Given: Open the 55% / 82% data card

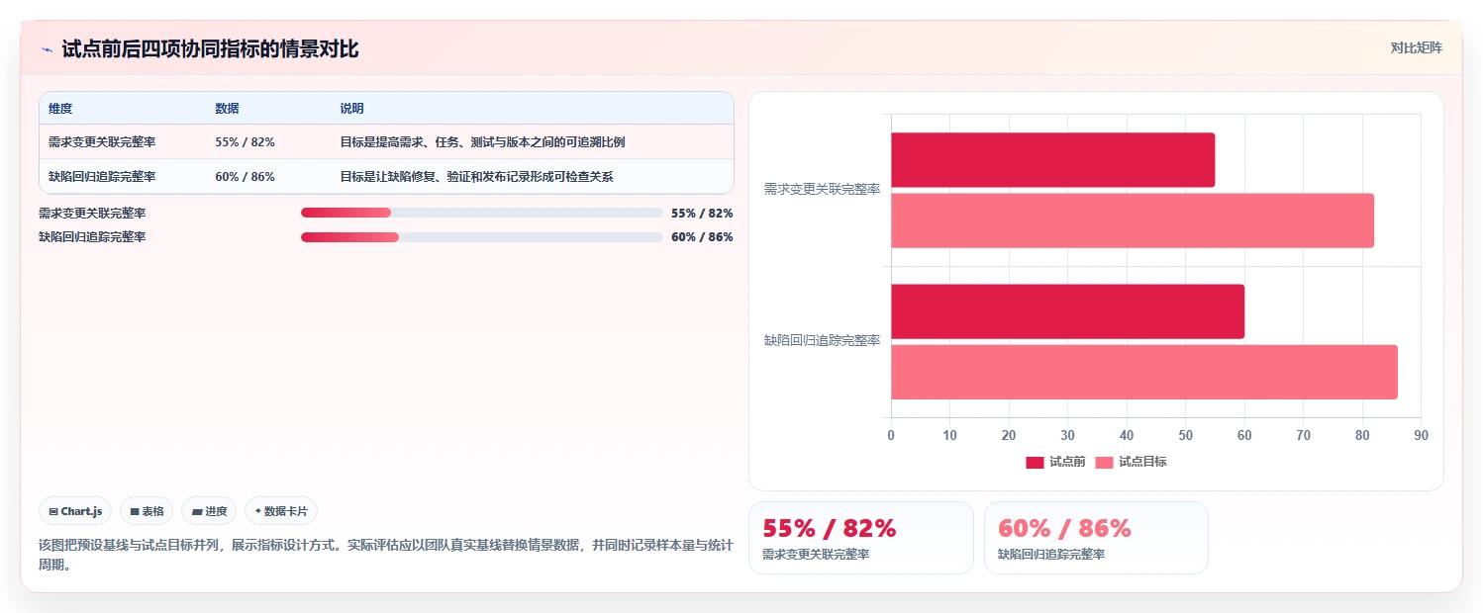Looking at the screenshot, I should pos(861,538).
